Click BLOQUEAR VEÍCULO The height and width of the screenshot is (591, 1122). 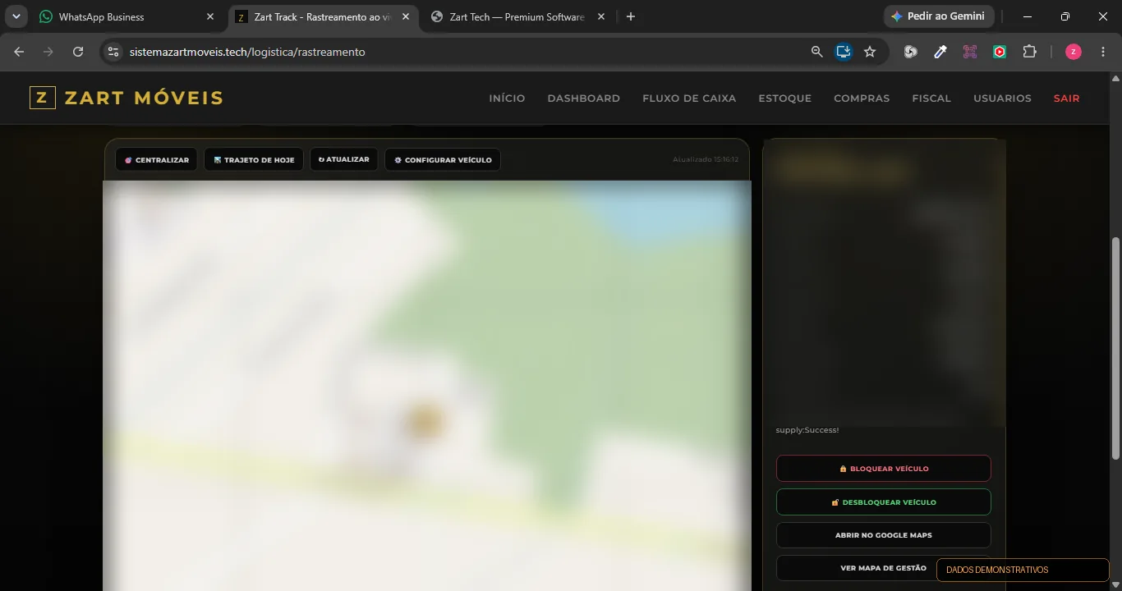tap(884, 469)
